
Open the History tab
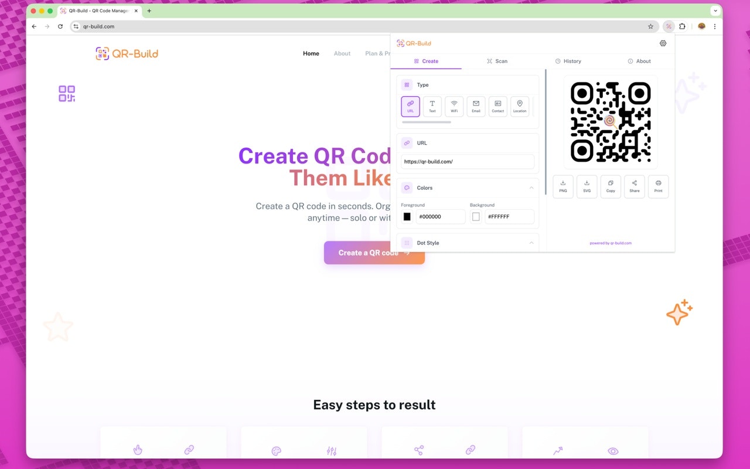(x=568, y=61)
